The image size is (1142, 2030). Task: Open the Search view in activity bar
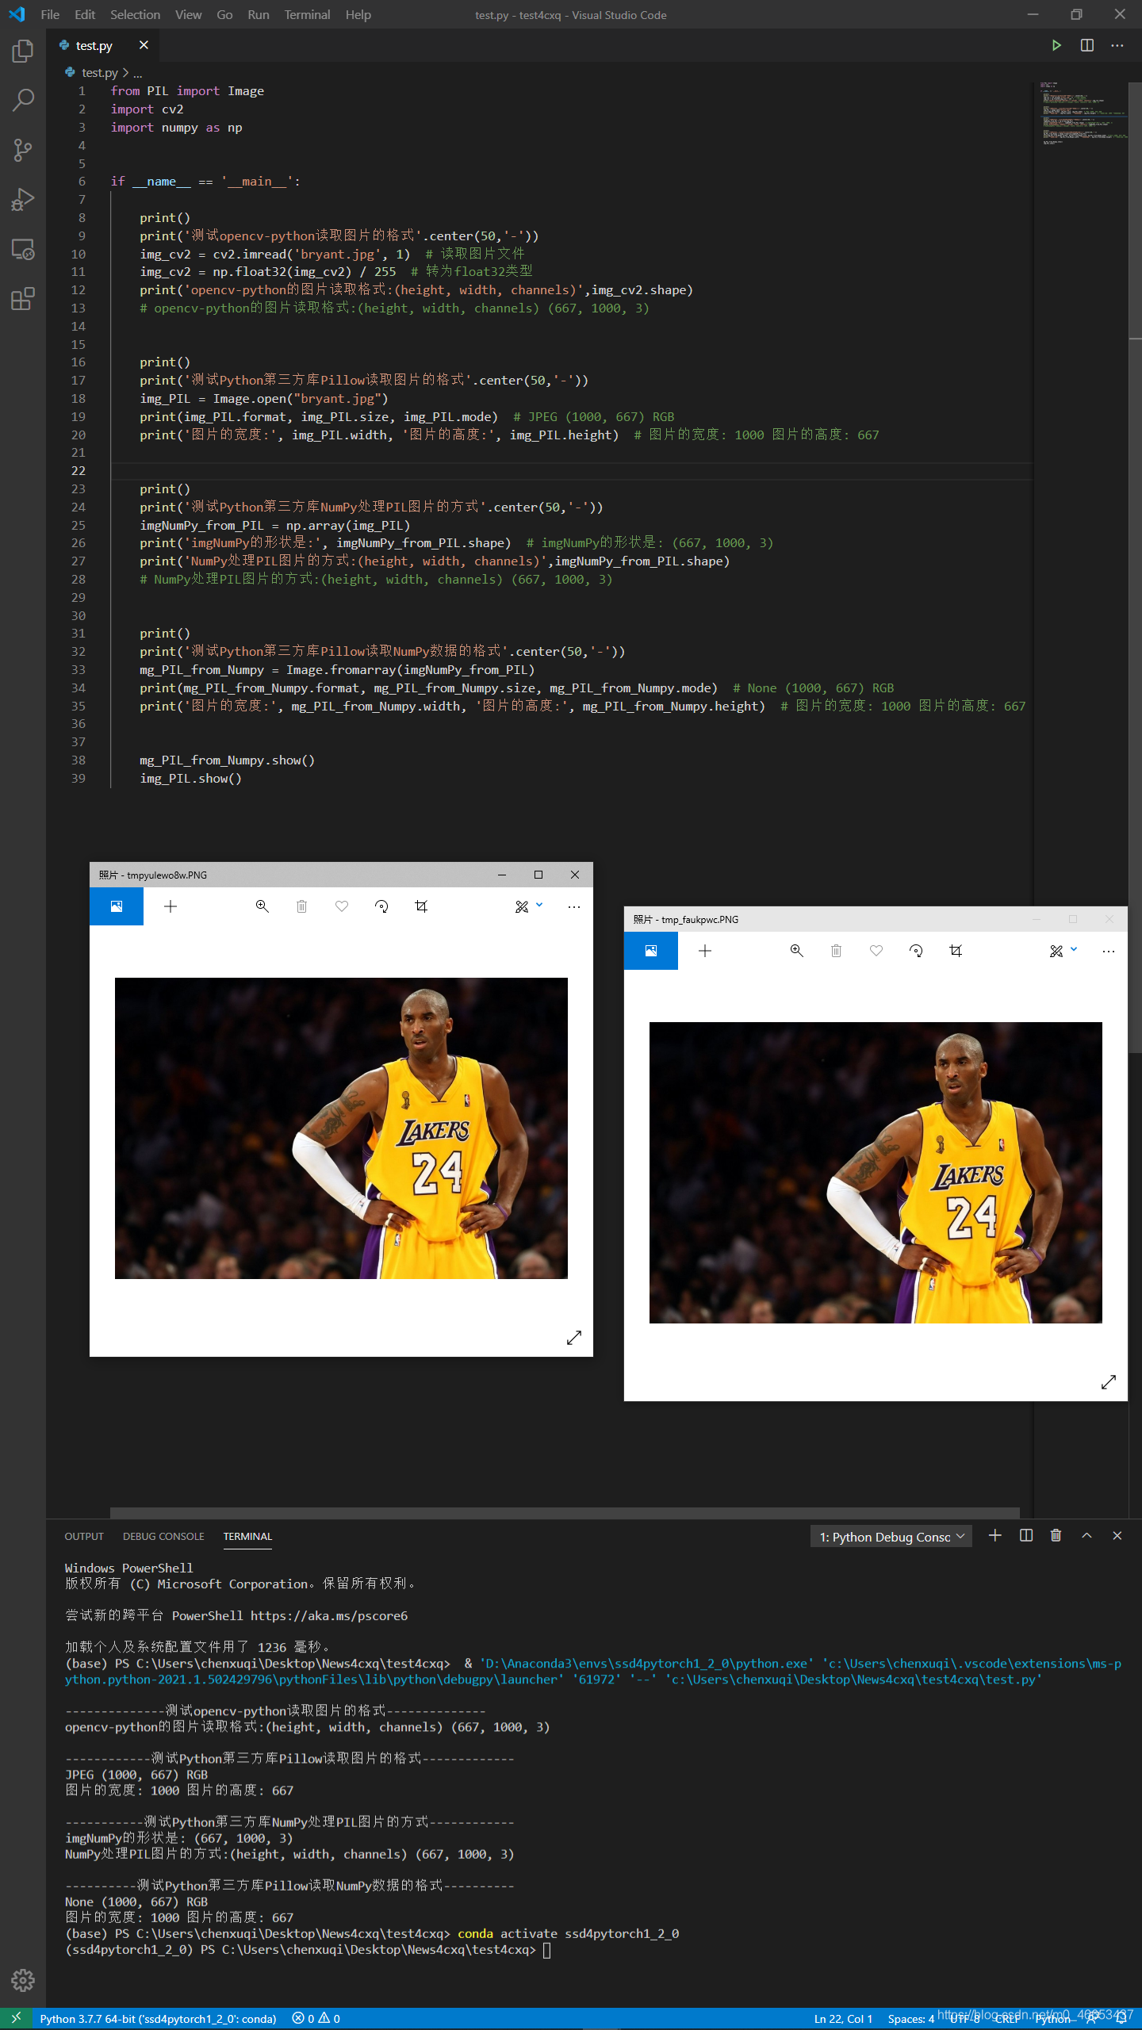pyautogui.click(x=23, y=101)
